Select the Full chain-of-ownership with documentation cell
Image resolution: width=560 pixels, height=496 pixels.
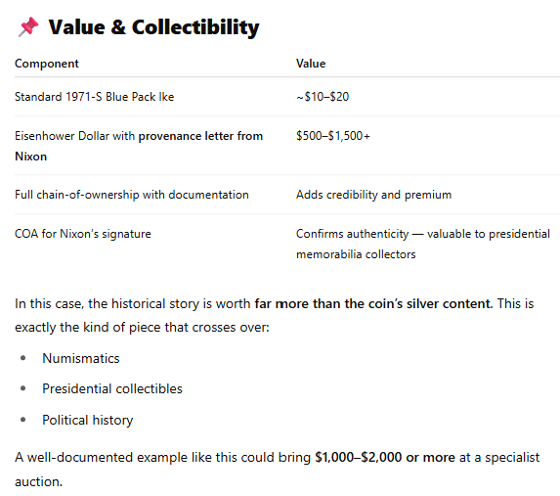(132, 195)
